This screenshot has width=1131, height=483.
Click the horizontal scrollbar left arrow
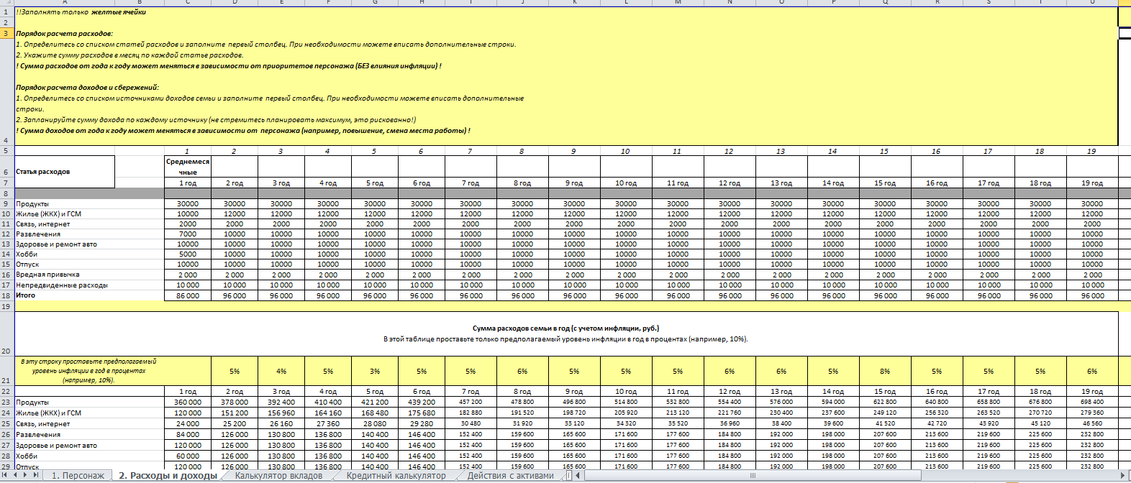pyautogui.click(x=576, y=475)
